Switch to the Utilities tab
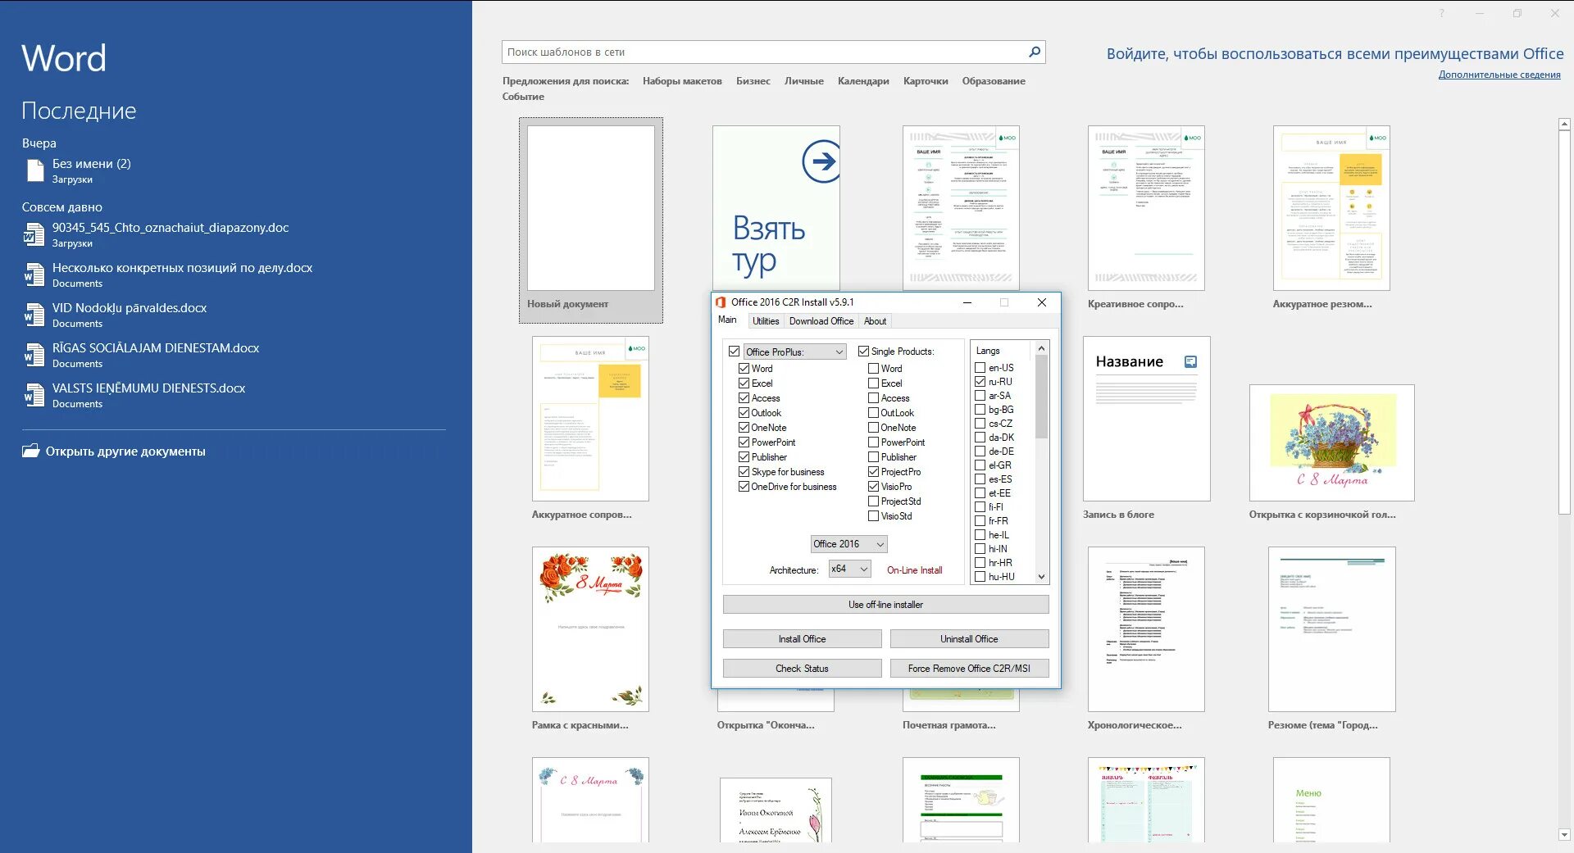Screen dimensions: 1574x853 coord(766,321)
